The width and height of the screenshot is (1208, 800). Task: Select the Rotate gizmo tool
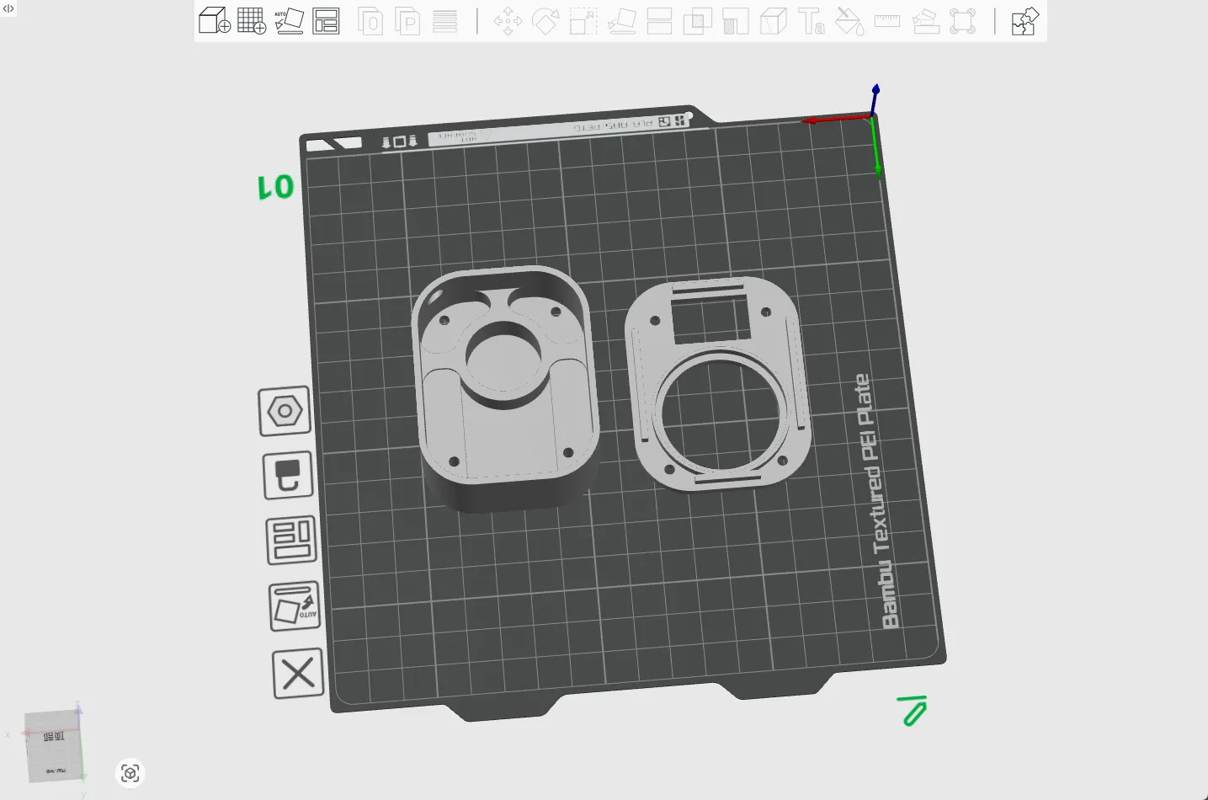coord(545,21)
